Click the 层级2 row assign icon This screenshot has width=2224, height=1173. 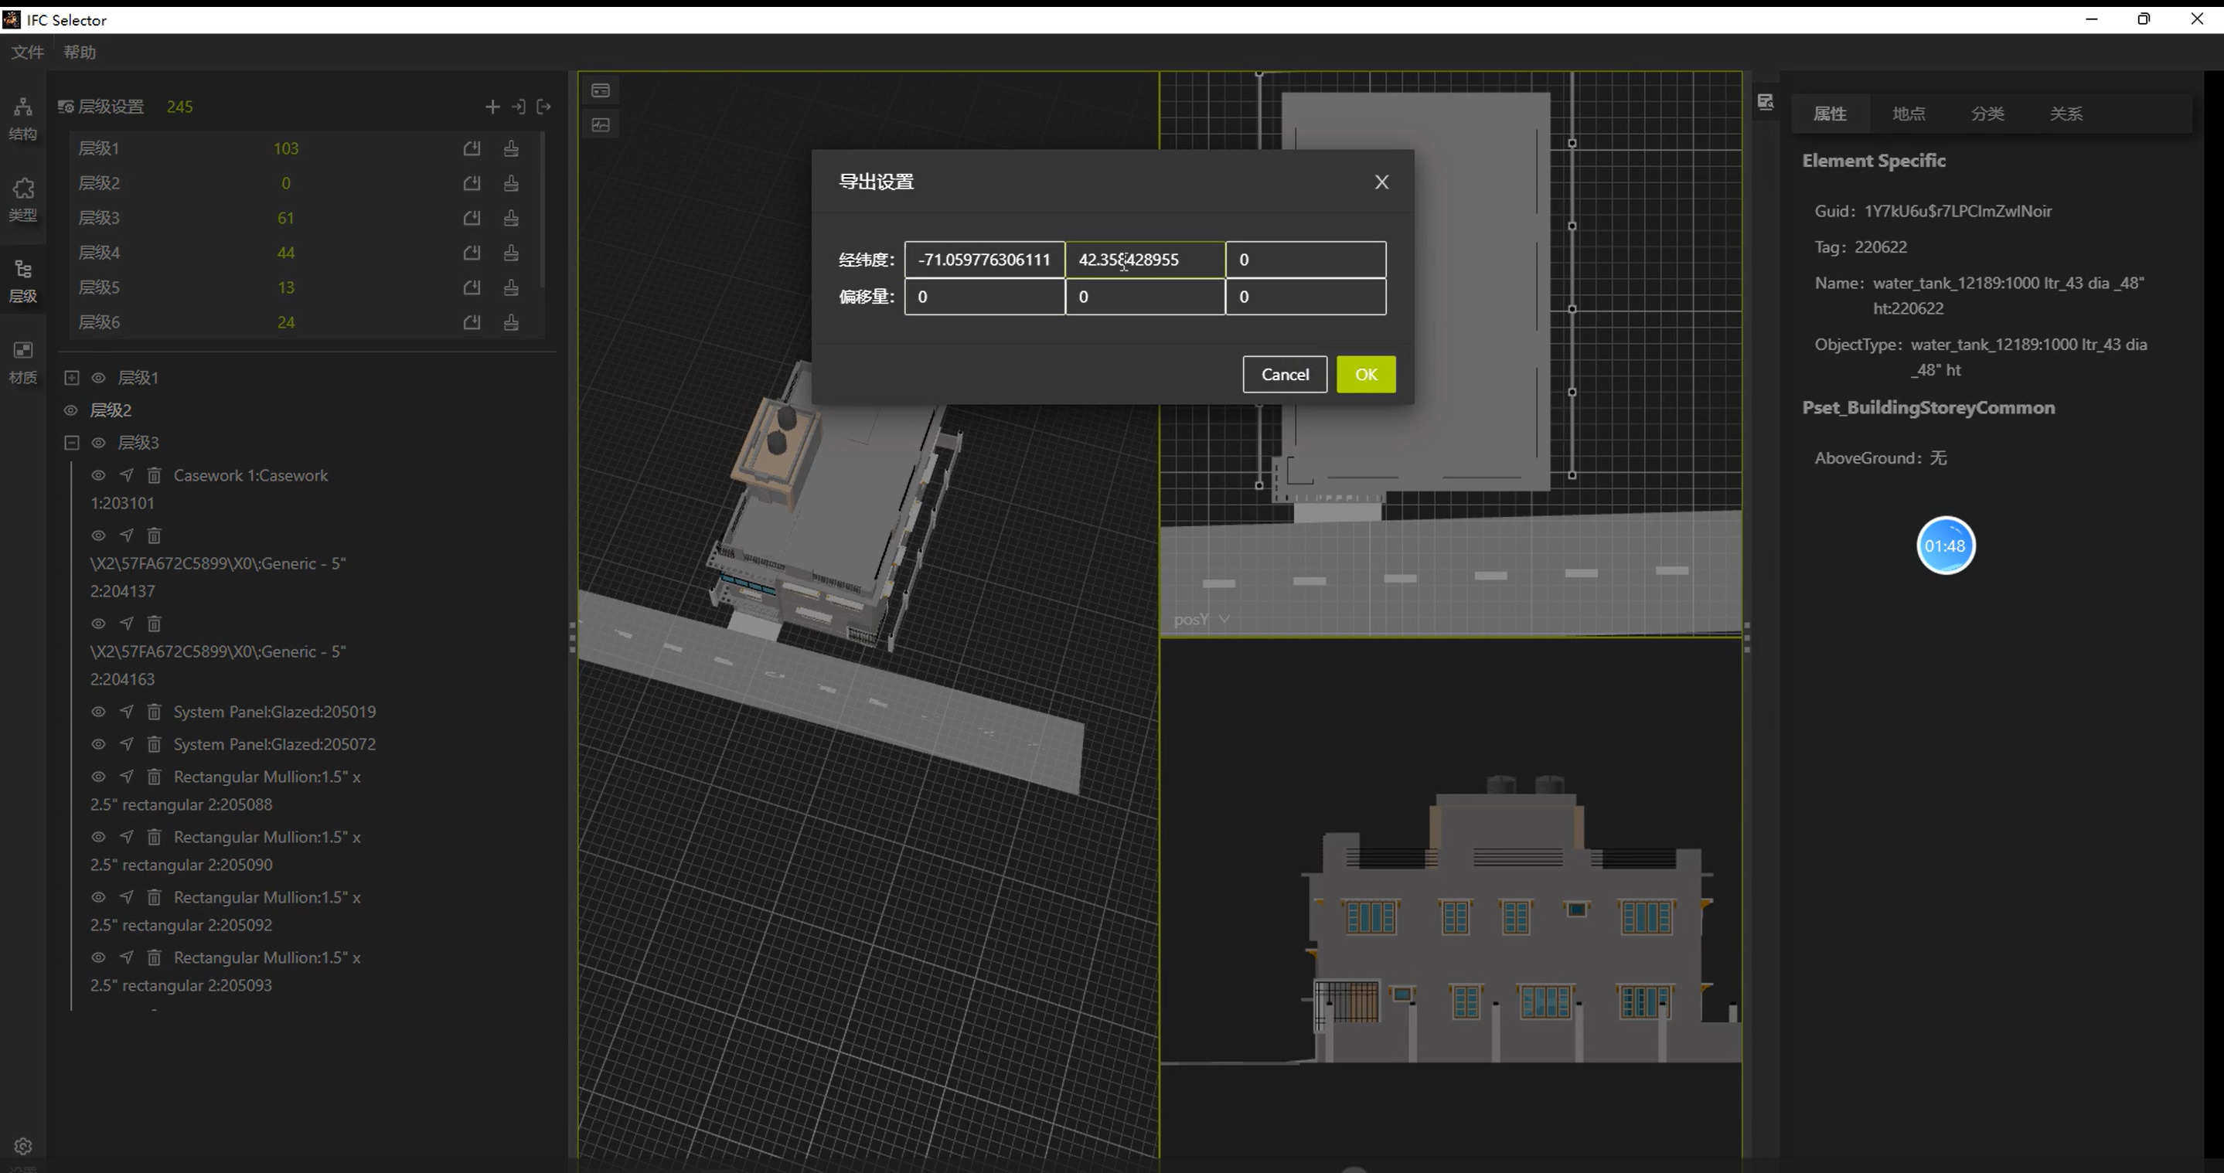pyautogui.click(x=472, y=183)
